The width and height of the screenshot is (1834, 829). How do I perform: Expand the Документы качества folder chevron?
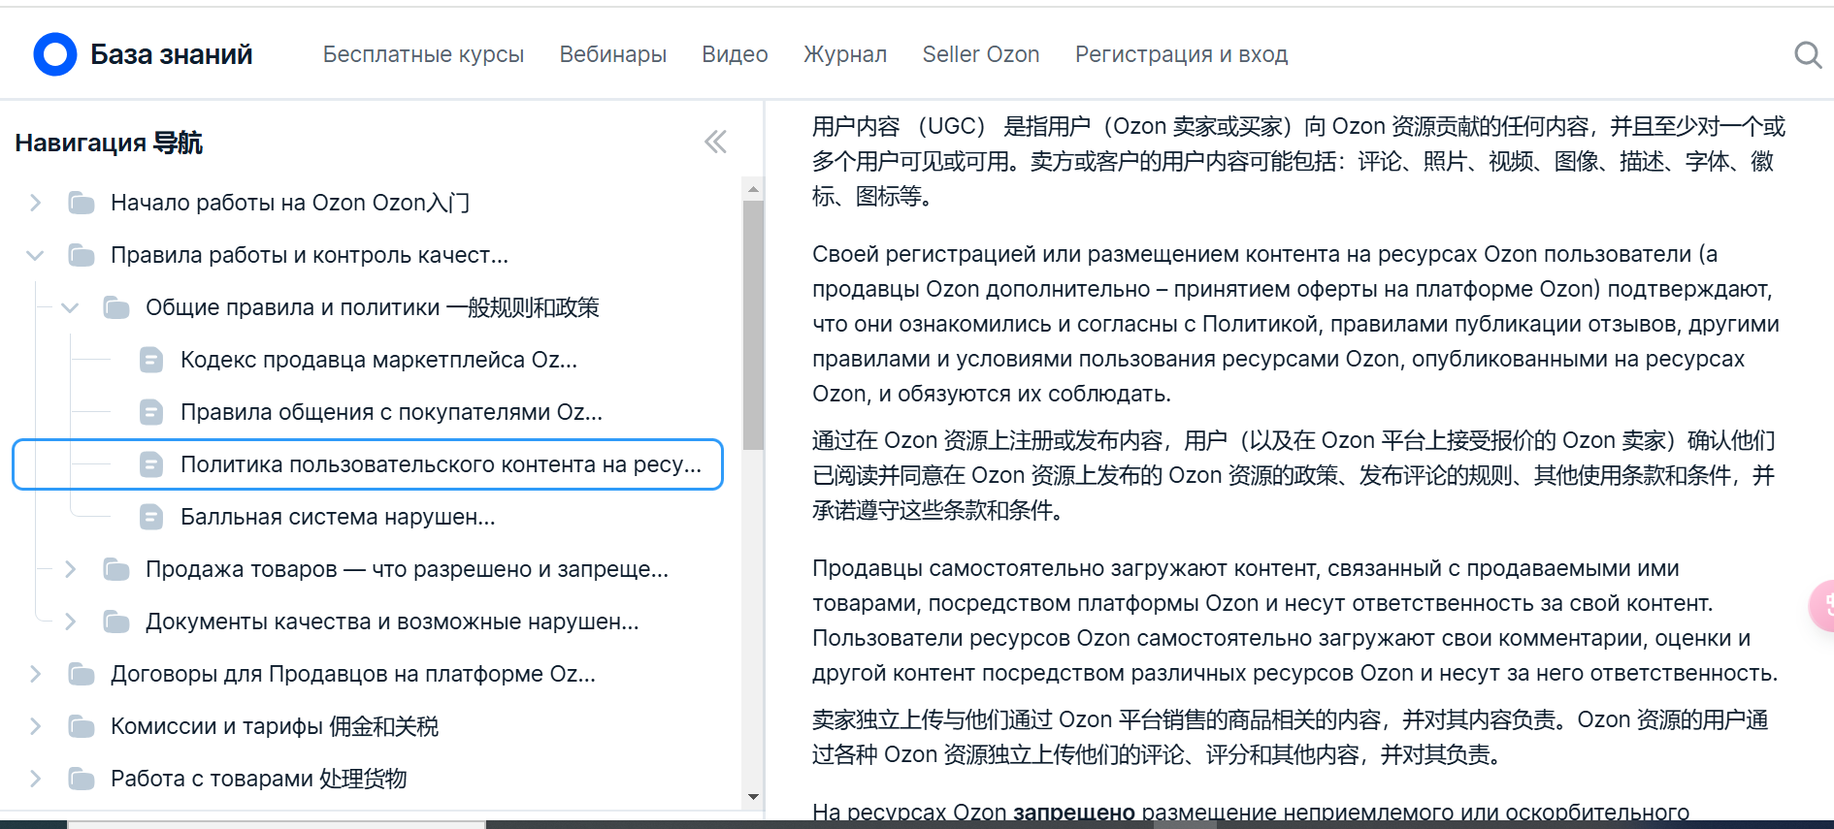coord(70,622)
